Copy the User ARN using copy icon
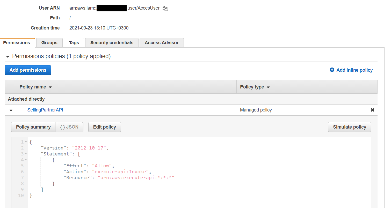Screen dimensions: 391x209 click(165, 8)
